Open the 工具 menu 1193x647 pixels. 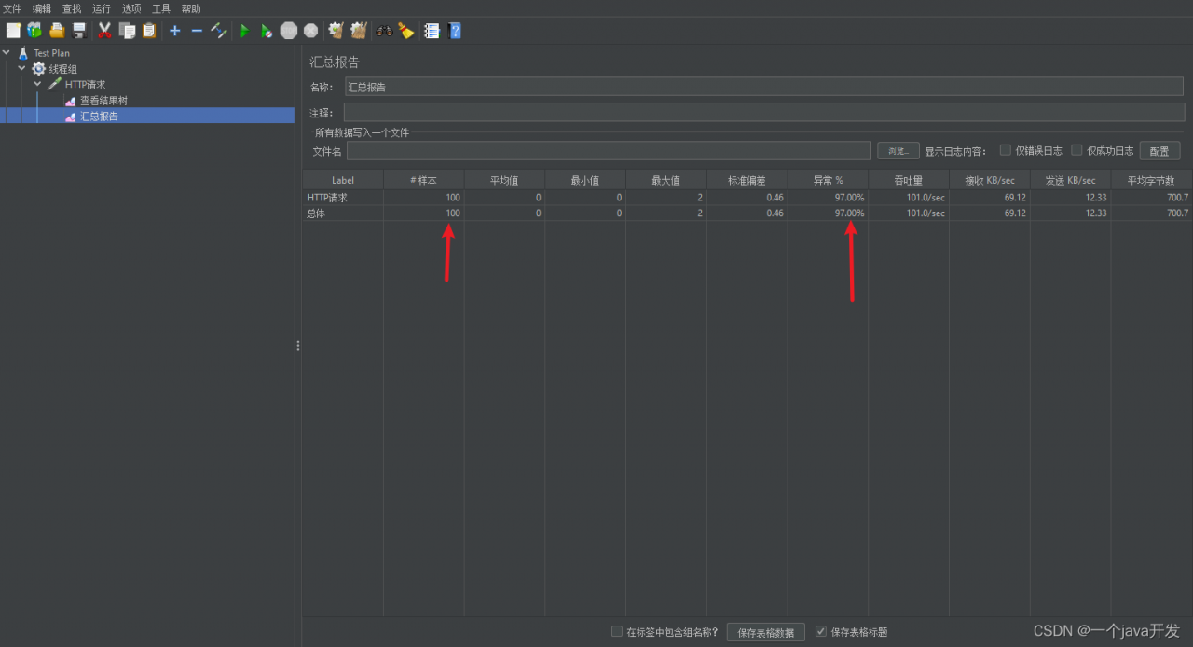pos(161,8)
